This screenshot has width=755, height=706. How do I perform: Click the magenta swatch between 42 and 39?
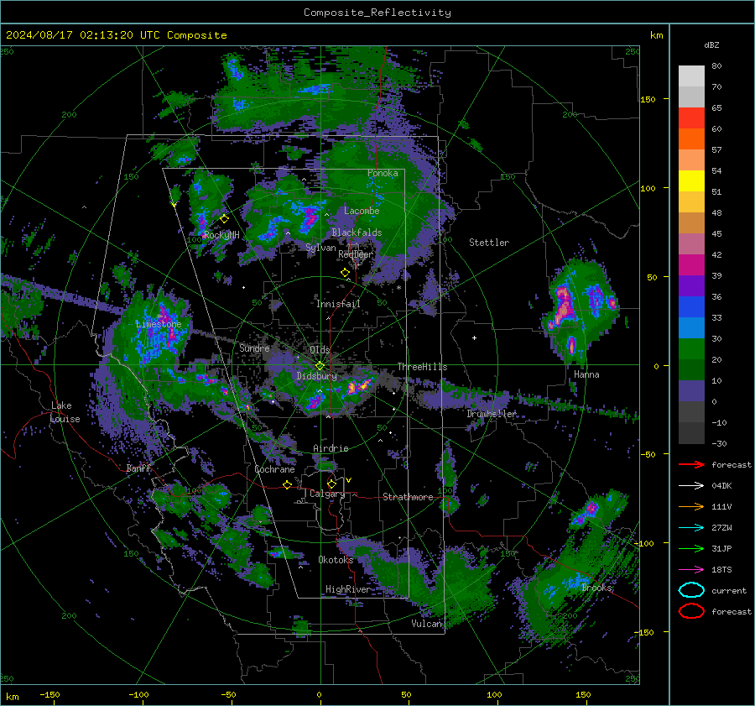click(691, 265)
